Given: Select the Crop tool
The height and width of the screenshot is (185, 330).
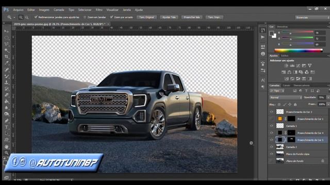Looking at the screenshot, I should [7, 57].
